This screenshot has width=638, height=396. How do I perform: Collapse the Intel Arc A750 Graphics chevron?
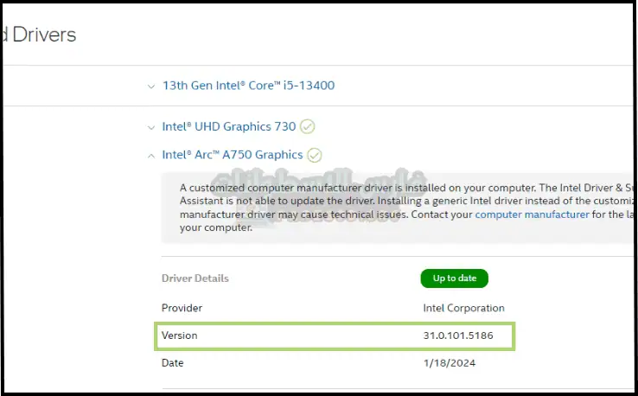pos(151,156)
